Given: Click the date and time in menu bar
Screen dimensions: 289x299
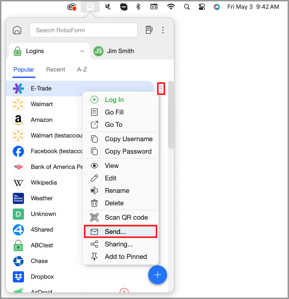Looking at the screenshot, I should 253,7.
